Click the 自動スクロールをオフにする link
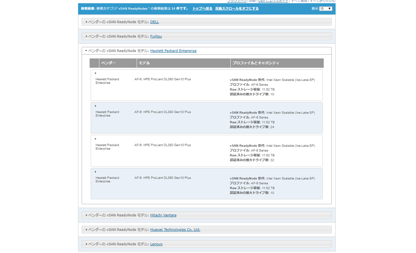This screenshot has width=416, height=253. [237, 9]
